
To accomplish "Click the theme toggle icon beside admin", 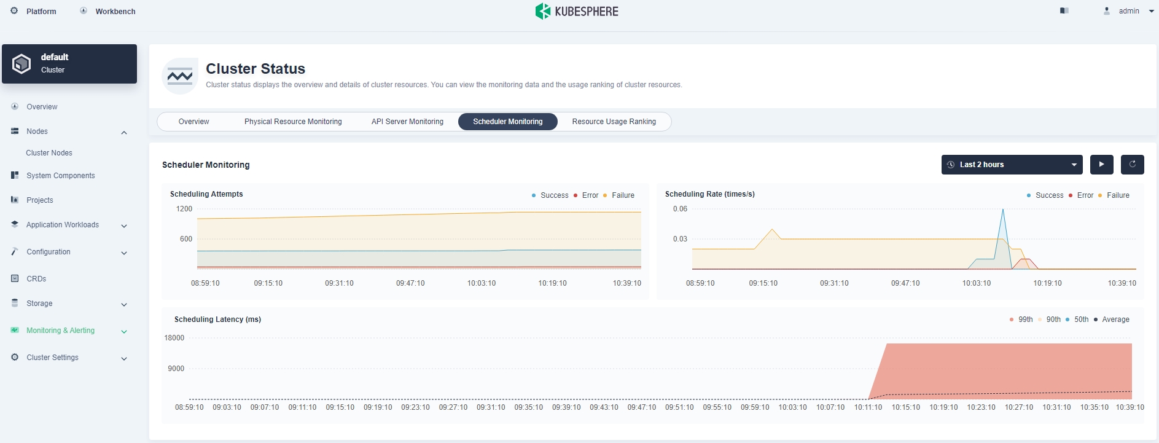I will pos(1064,11).
